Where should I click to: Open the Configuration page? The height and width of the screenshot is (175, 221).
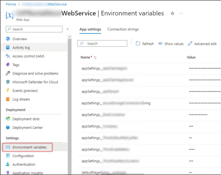click(x=23, y=156)
